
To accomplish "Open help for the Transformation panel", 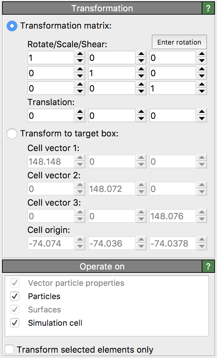I will pos(208,8).
